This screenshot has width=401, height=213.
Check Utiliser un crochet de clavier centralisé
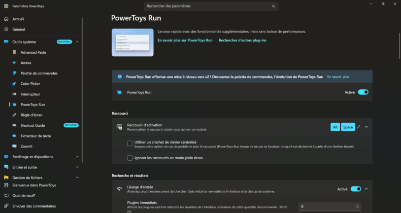click(130, 143)
